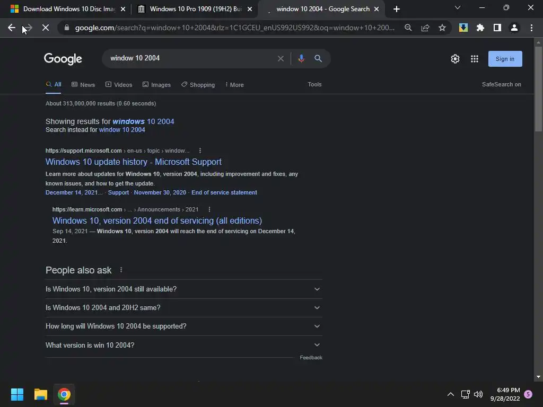Expand 'Is Windows 10 2004 and 20H2 same?'
Image resolution: width=543 pixels, height=407 pixels.
(x=184, y=308)
